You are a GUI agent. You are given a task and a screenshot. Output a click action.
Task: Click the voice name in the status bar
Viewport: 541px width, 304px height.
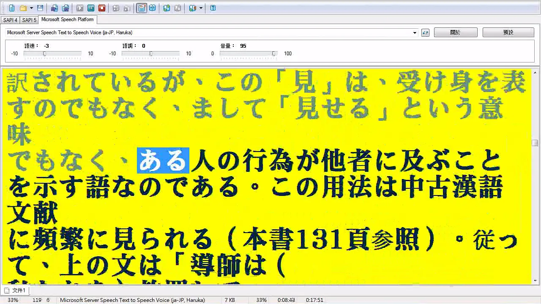pyautogui.click(x=132, y=300)
